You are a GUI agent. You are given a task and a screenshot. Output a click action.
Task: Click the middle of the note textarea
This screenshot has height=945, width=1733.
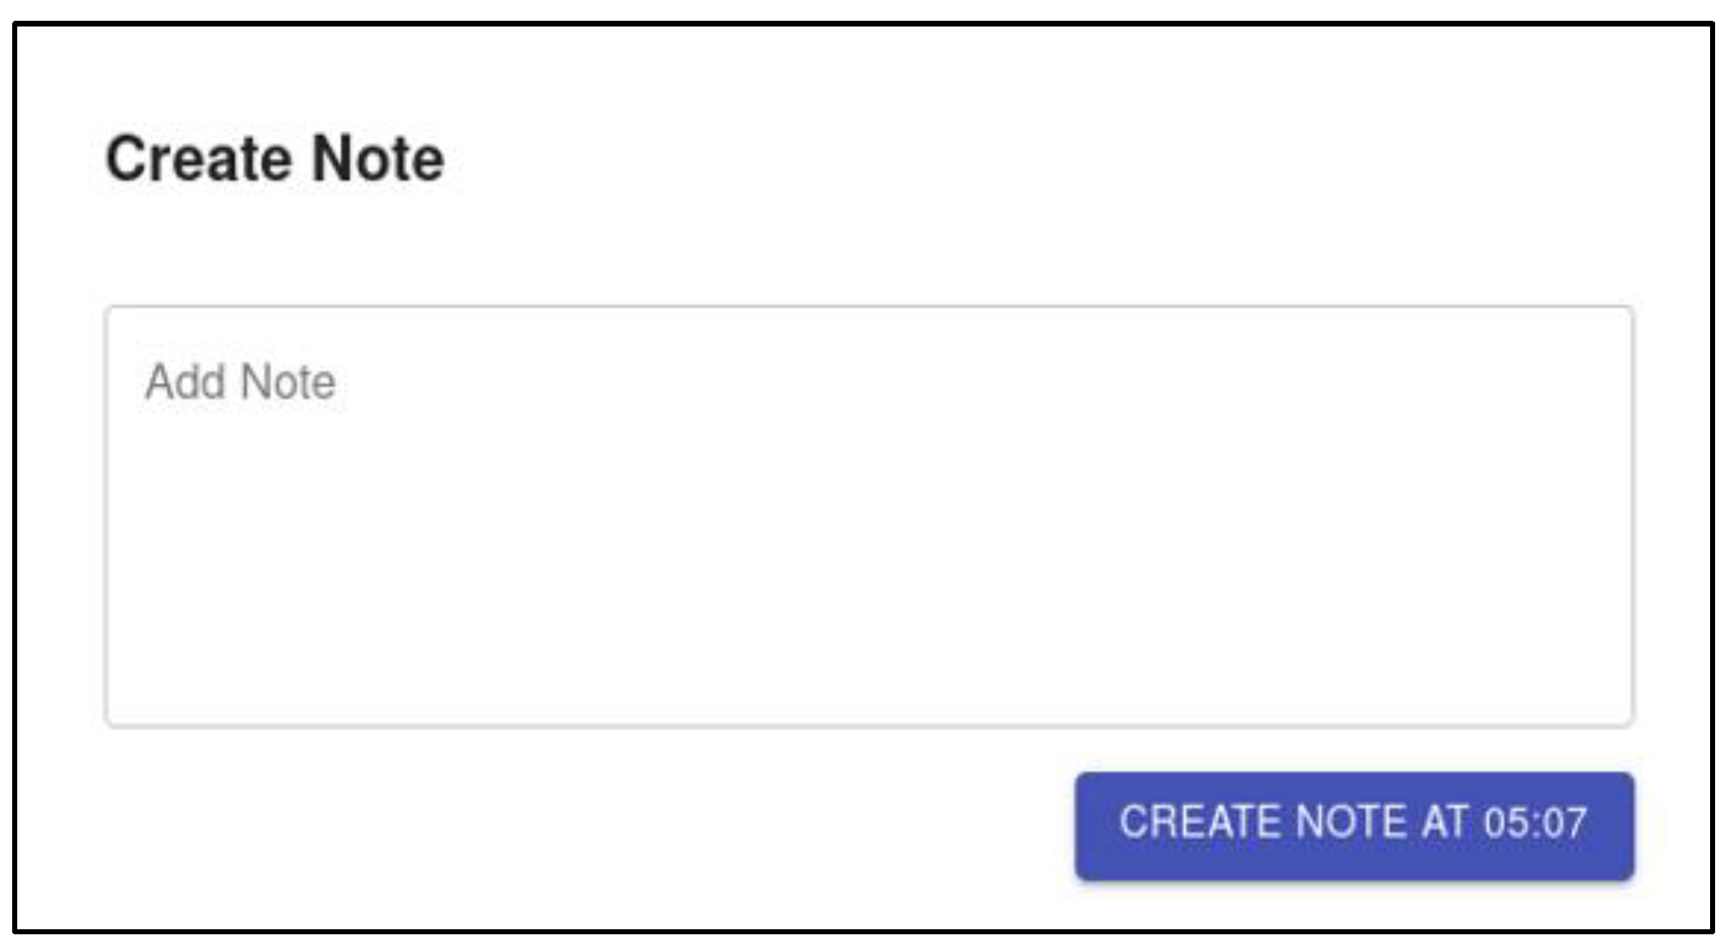click(x=869, y=517)
